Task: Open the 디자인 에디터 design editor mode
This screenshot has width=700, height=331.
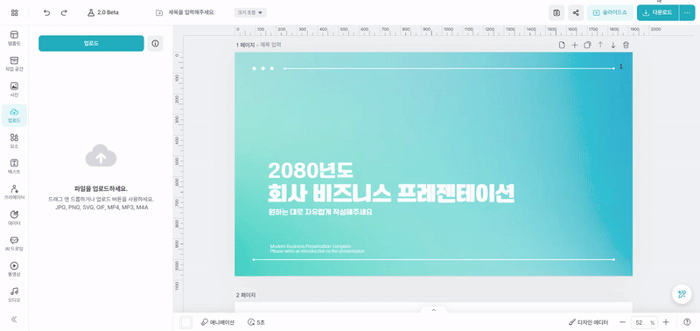Action: (588, 322)
